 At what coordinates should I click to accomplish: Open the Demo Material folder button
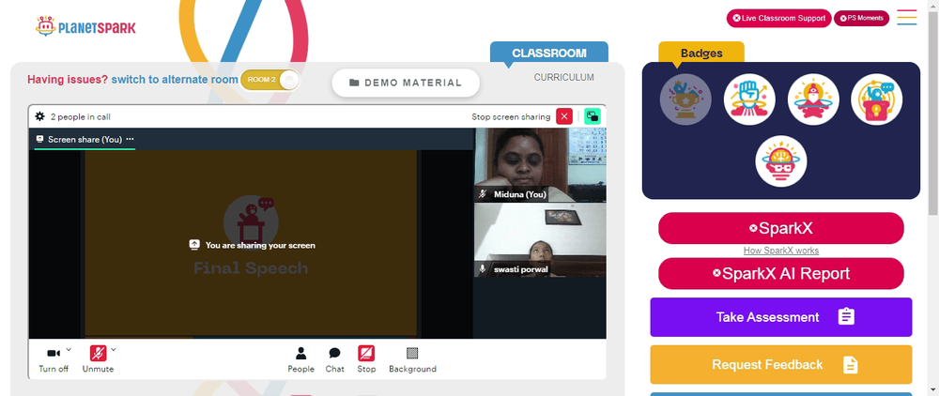point(406,83)
